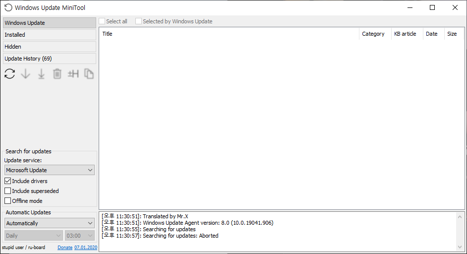Sort by Date column header
467x254 pixels.
(433, 34)
